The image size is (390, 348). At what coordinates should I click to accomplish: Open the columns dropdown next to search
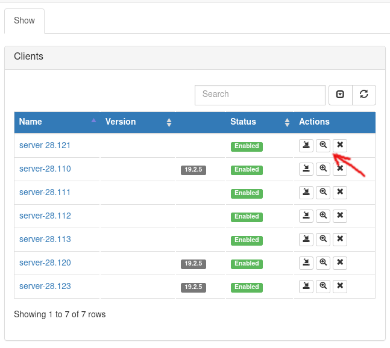point(340,95)
